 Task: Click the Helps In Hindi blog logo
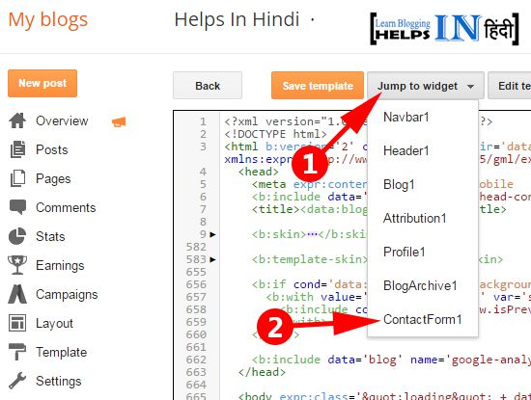445,28
